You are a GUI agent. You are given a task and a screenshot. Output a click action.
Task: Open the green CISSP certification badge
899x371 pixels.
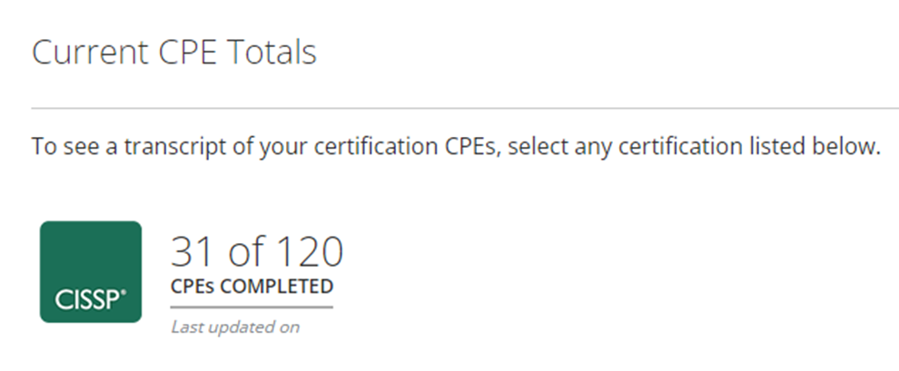tap(91, 271)
